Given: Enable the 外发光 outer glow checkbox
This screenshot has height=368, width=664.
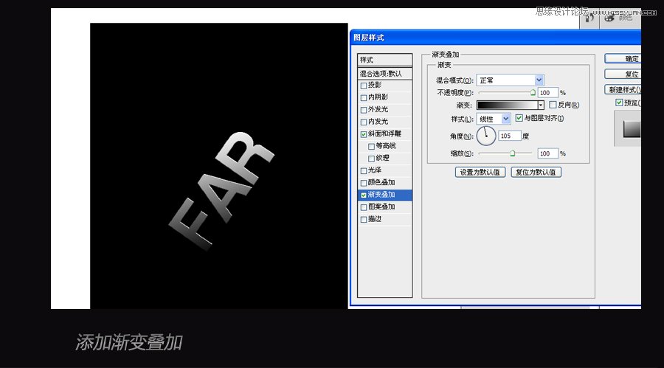Looking at the screenshot, I should point(363,110).
